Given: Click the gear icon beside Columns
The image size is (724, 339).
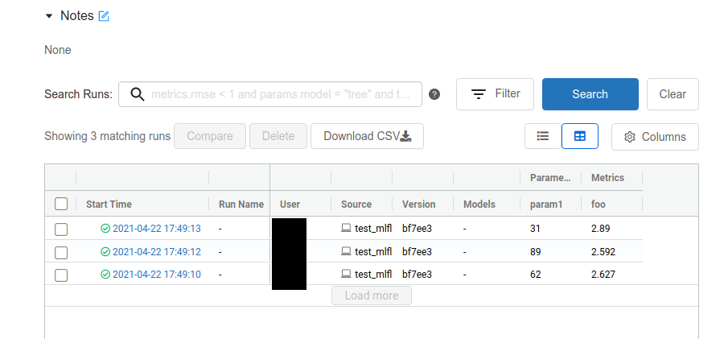Looking at the screenshot, I should [x=630, y=137].
